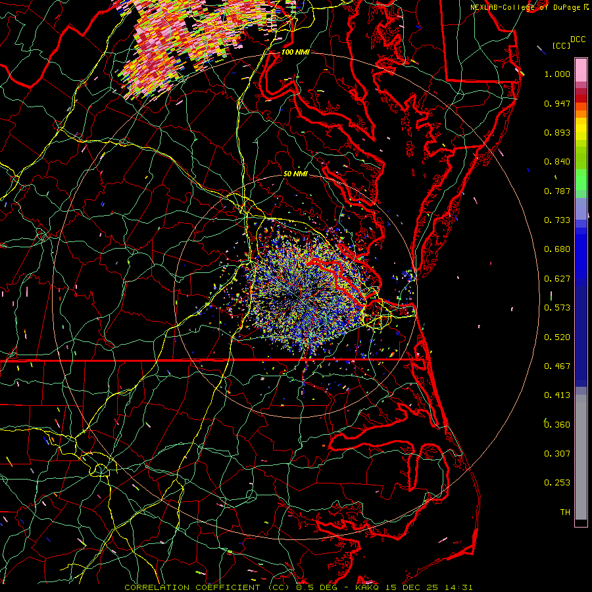Click the bright green color bar segment
Viewport: 592px width, 592px height.
click(581, 180)
